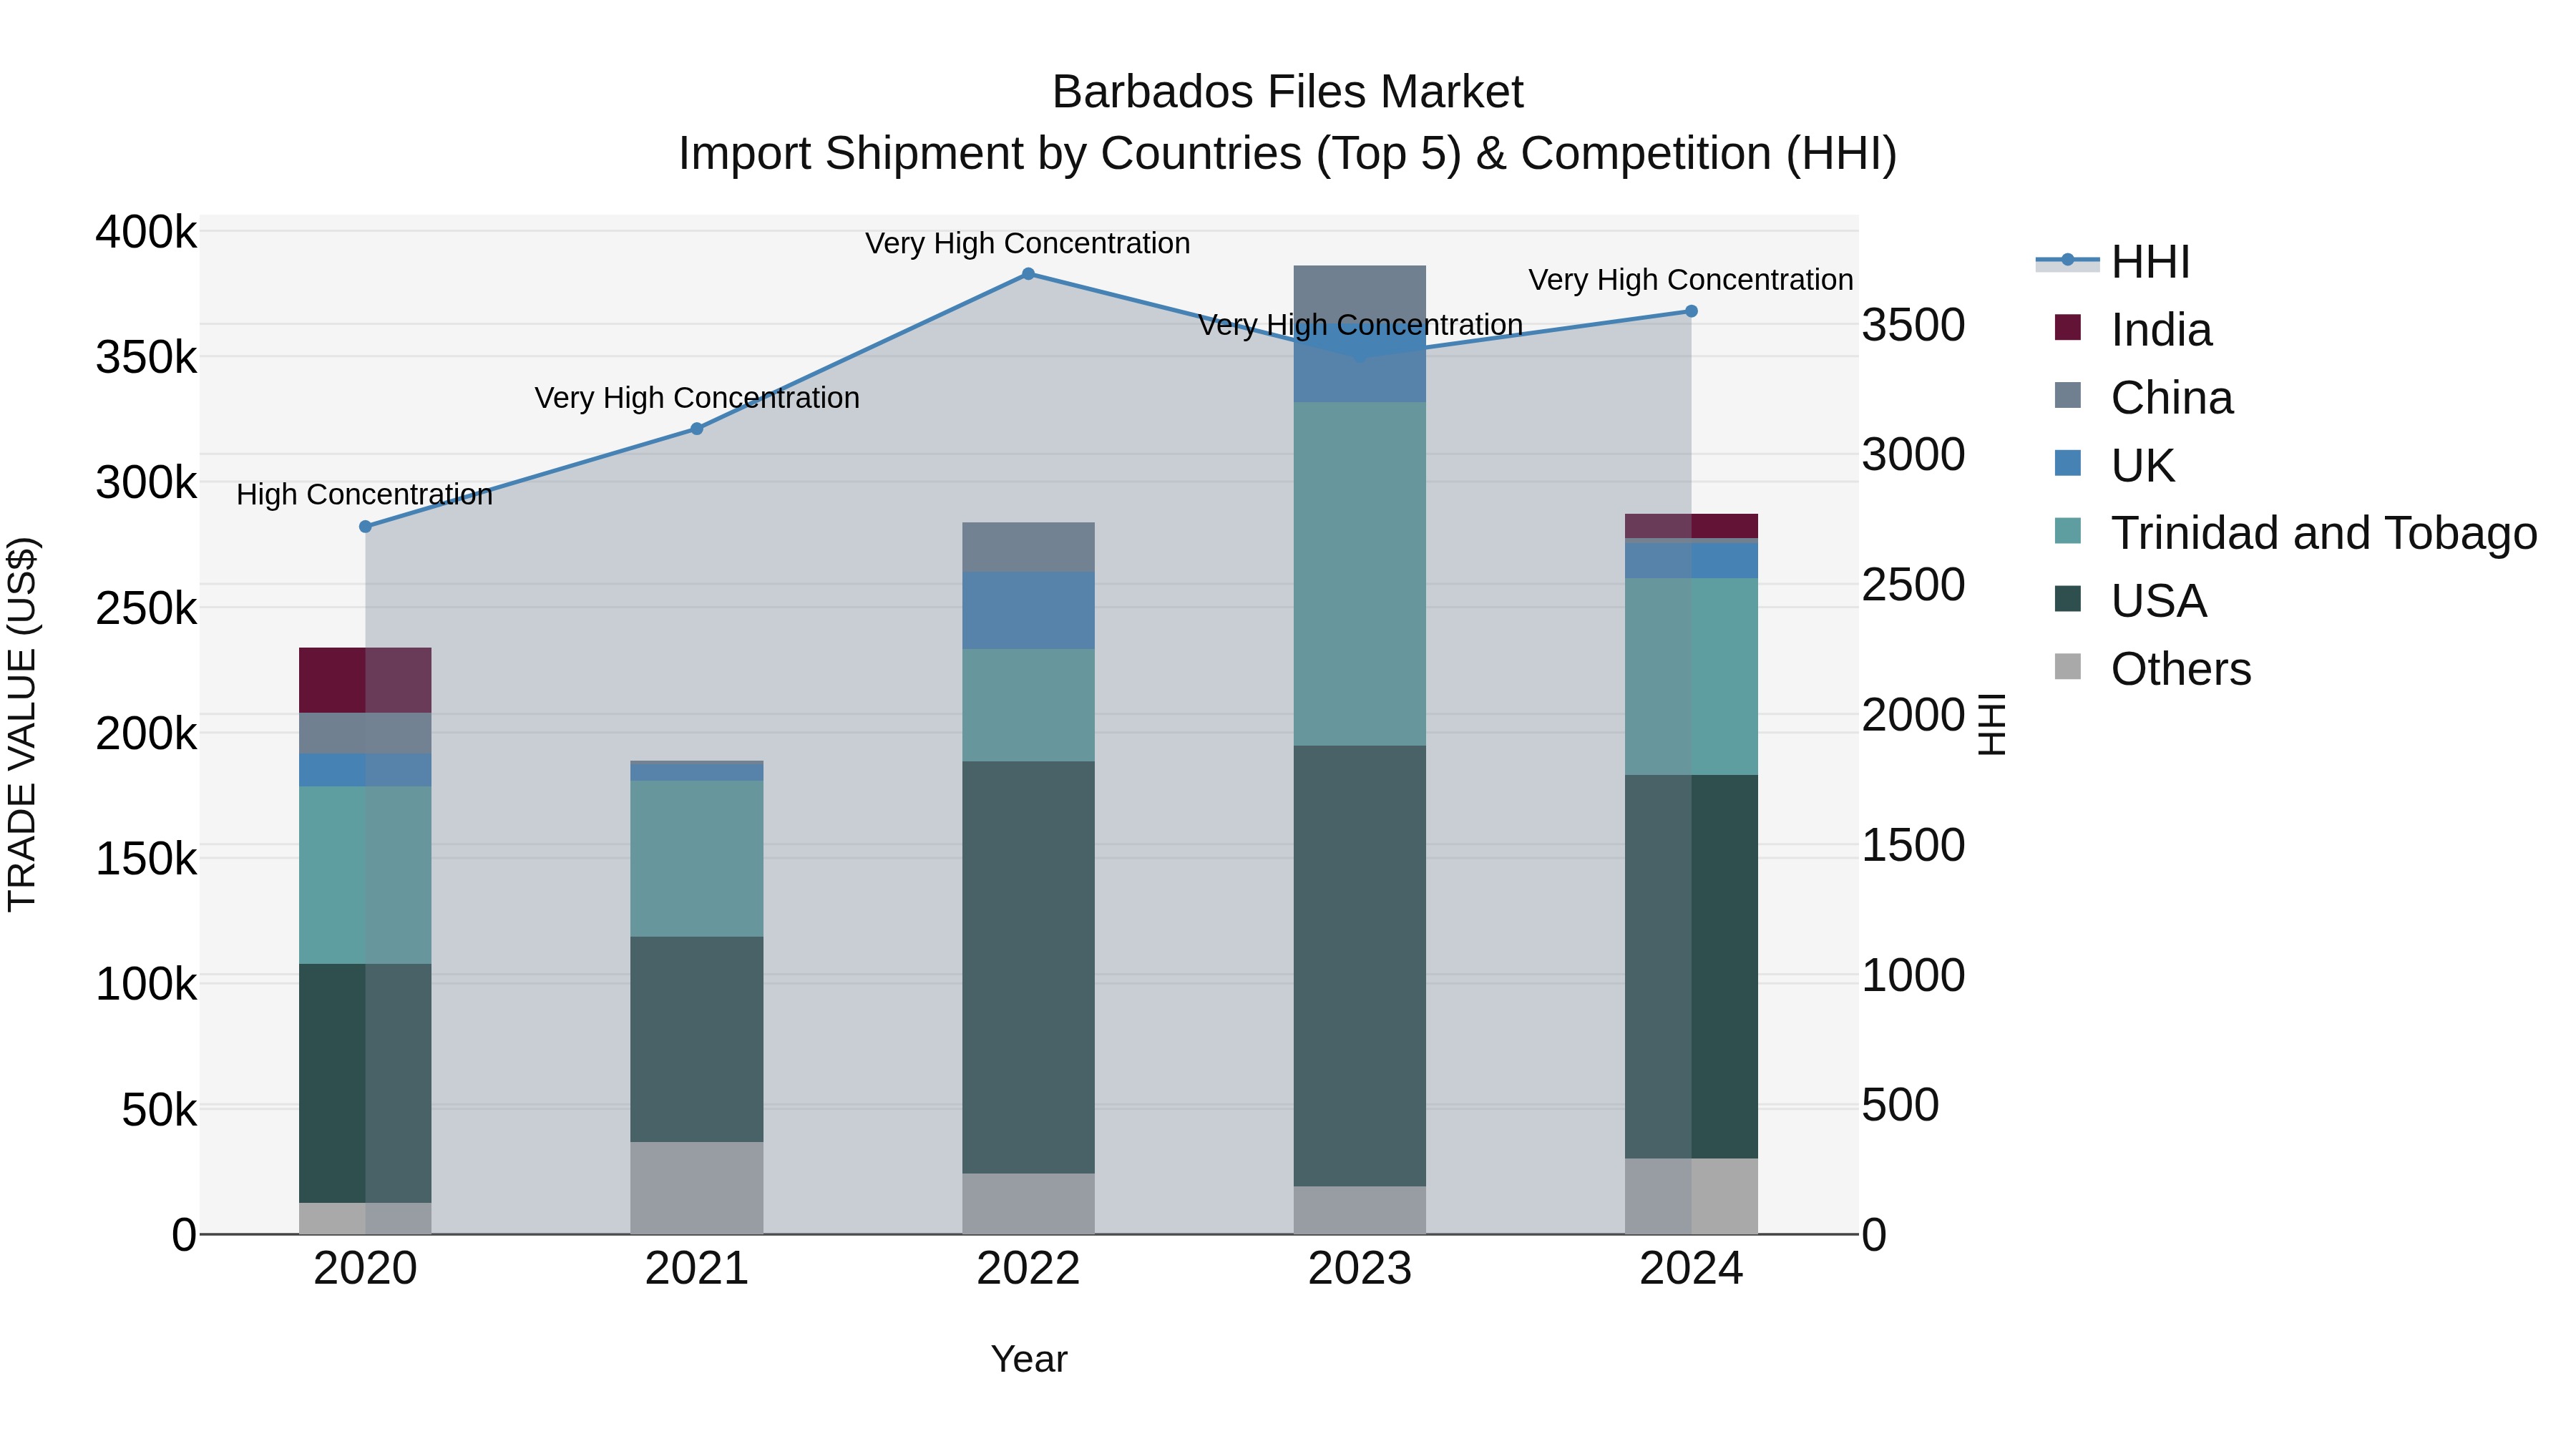
Task: Click the 'TRADE VALUE (US$)' axis title
Action: click(22, 724)
